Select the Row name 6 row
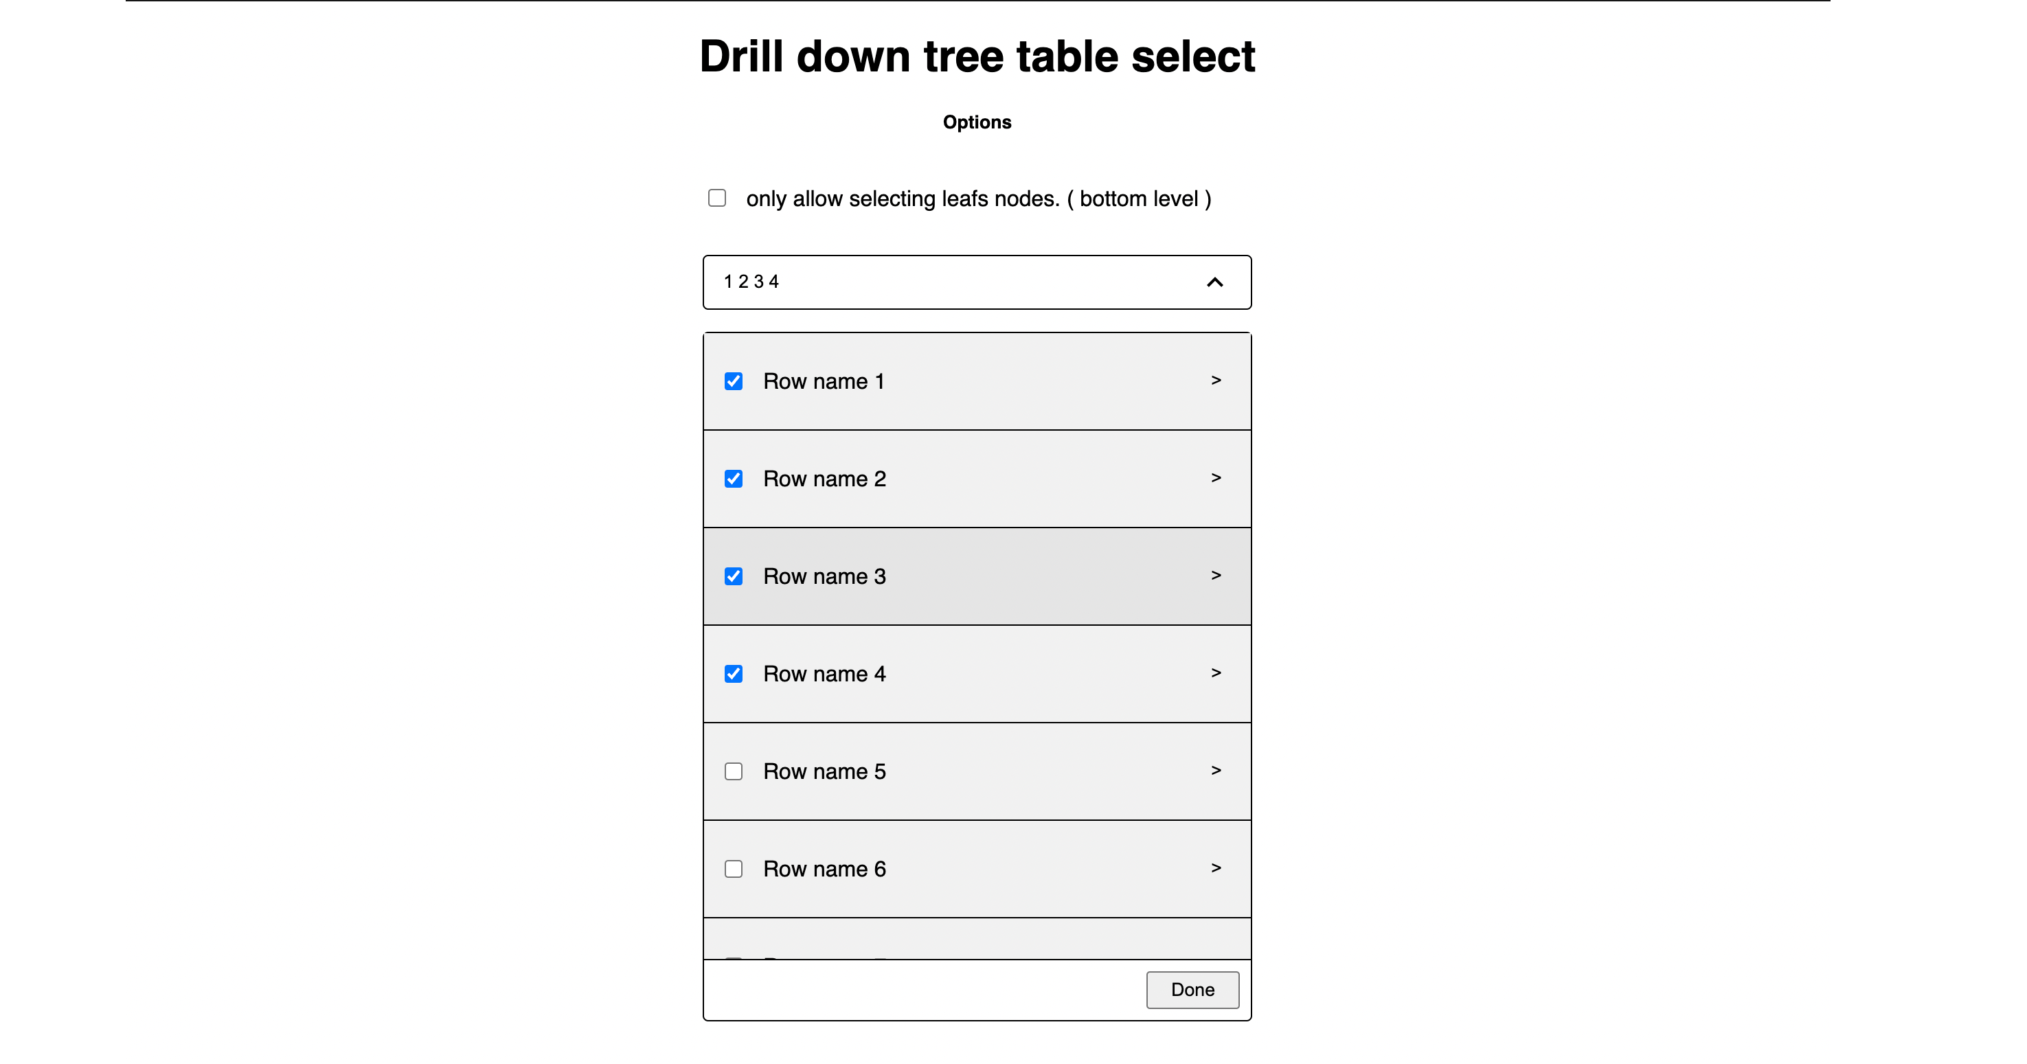 pos(977,868)
